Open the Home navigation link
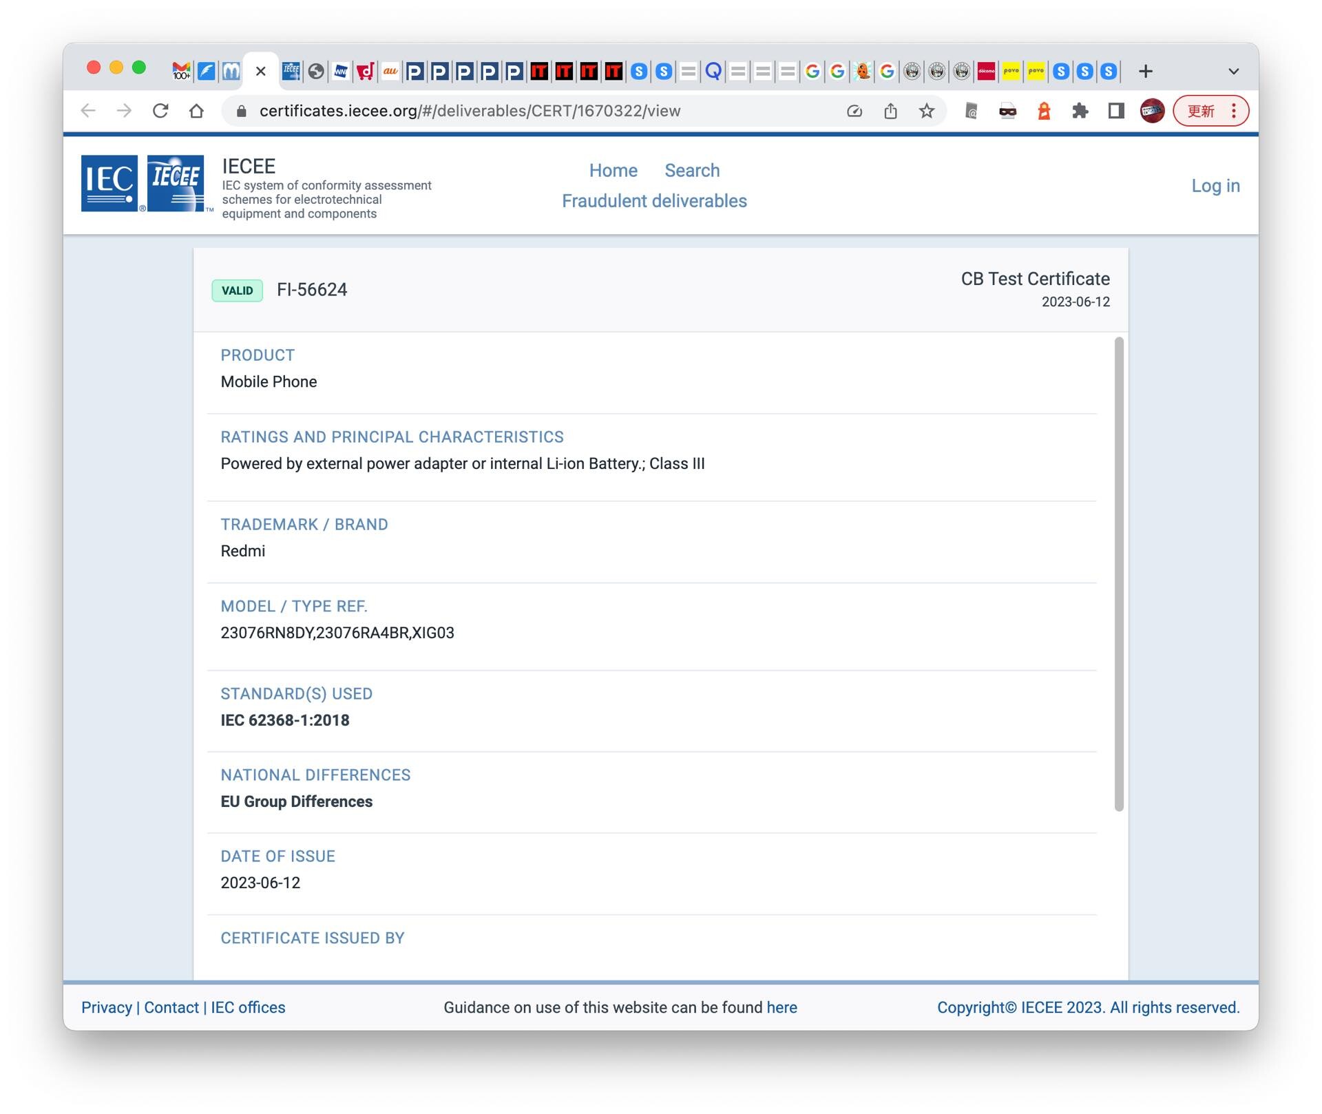 [x=613, y=170]
